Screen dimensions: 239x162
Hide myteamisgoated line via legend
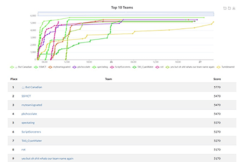59,67
